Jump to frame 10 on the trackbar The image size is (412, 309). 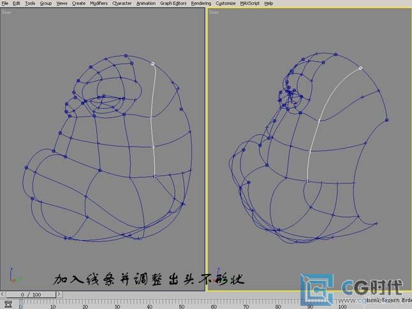(53, 306)
